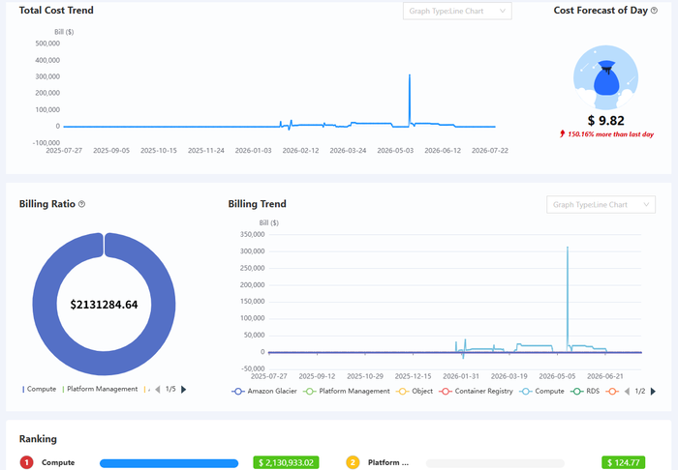Viewport: 678px width, 470px height.
Task: Click 1/5 legend page indicator
Action: [170, 390]
